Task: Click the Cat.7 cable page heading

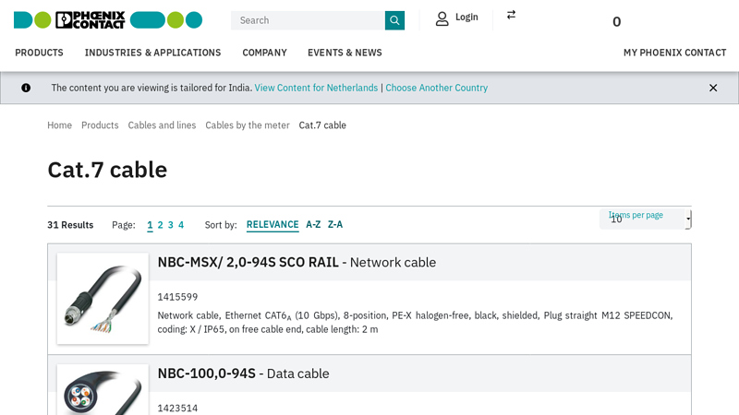Action: (107, 170)
